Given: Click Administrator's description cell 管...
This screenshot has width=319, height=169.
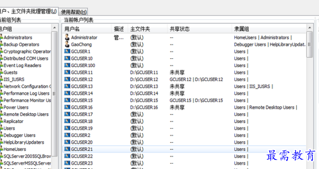Looking at the screenshot, I should tap(119, 38).
